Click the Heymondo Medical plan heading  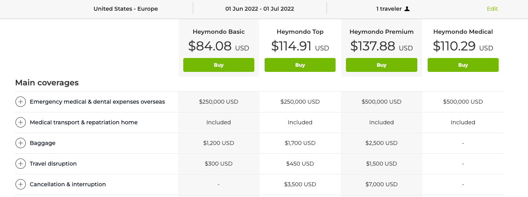(x=463, y=32)
